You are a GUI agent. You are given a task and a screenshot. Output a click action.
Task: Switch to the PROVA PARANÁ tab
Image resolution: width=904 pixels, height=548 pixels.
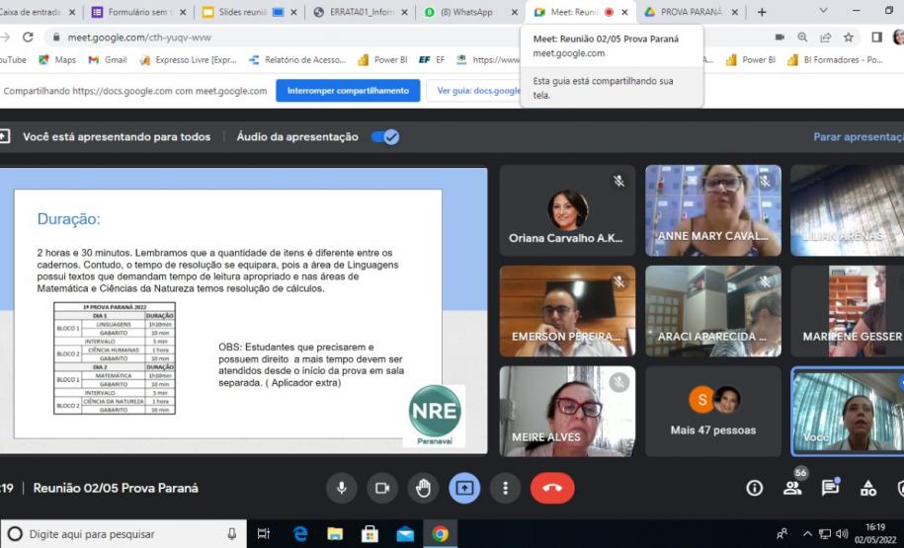[689, 12]
